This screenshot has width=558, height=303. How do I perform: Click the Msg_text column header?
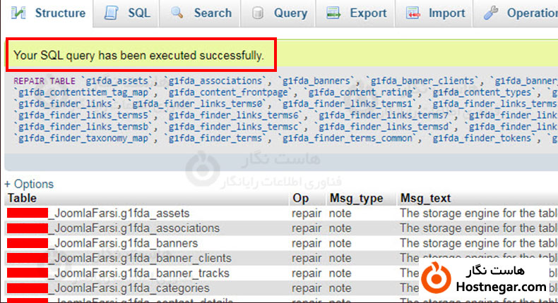tap(425, 199)
